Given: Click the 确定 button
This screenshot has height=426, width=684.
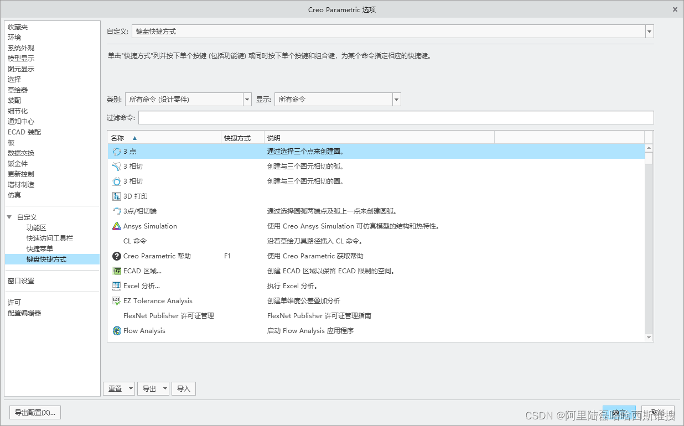Looking at the screenshot, I should 619,413.
